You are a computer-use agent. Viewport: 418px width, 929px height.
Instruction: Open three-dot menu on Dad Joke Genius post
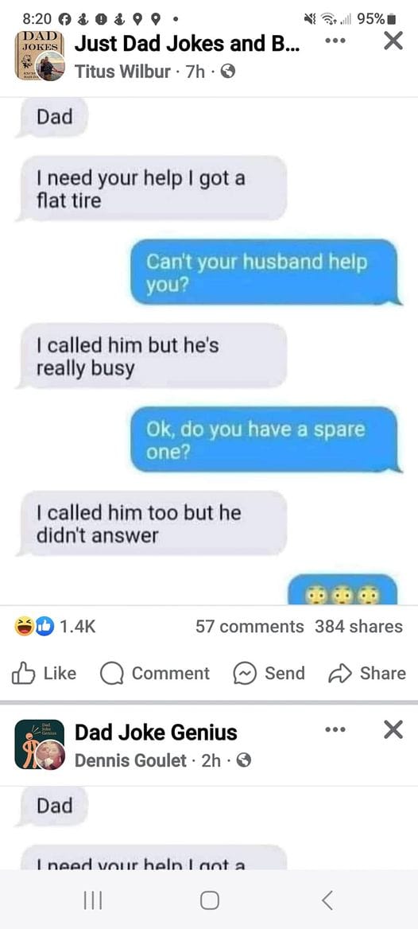pos(336,730)
